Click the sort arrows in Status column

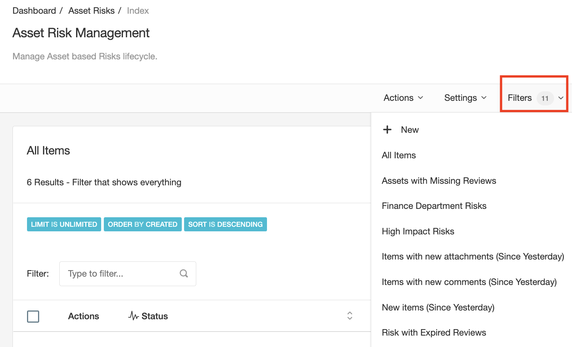pyautogui.click(x=350, y=316)
